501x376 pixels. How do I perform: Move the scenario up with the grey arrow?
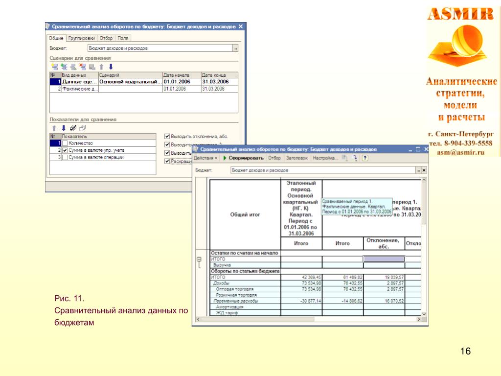tap(102, 67)
